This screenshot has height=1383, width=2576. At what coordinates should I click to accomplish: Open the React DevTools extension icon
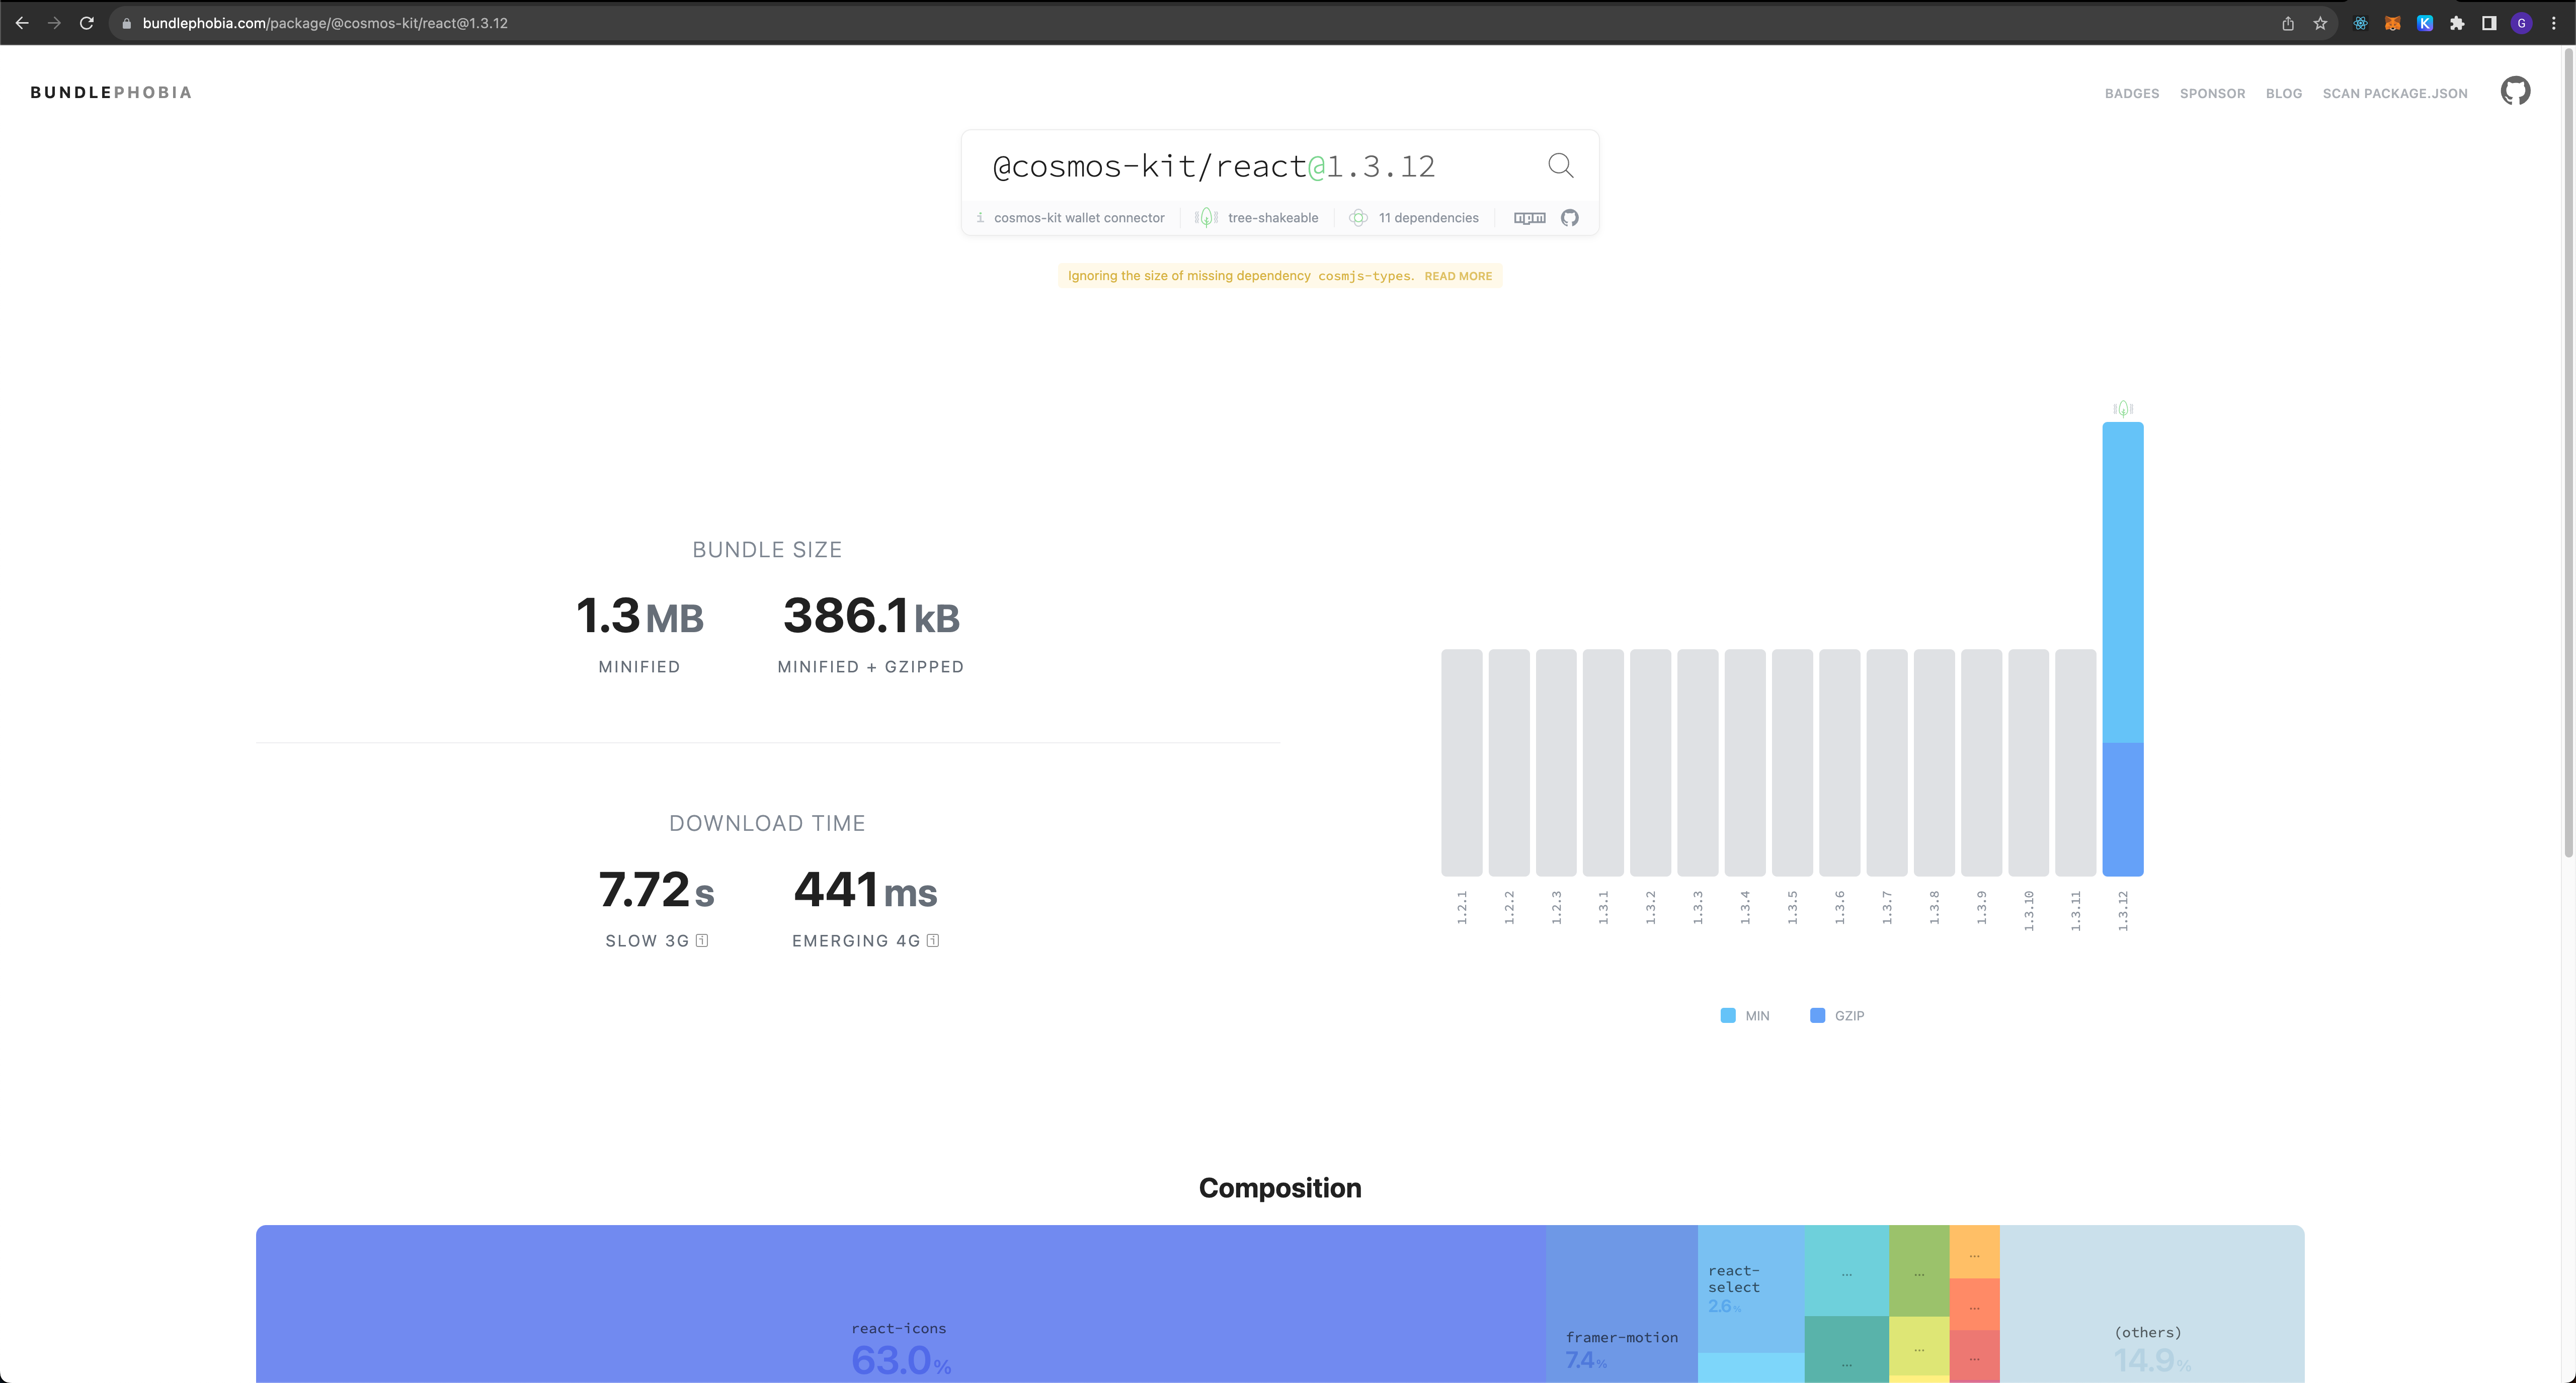click(2360, 23)
